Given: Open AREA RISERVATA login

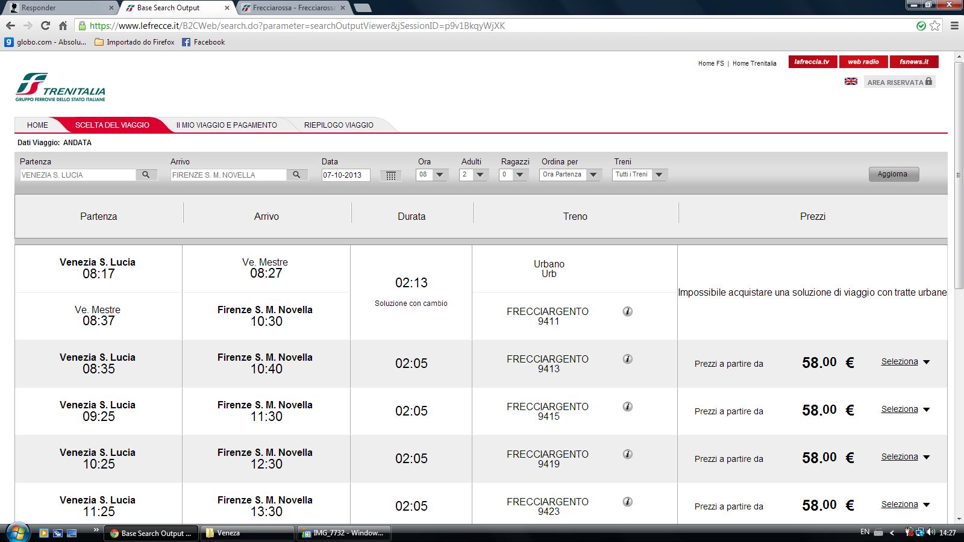Looking at the screenshot, I should click(x=900, y=82).
